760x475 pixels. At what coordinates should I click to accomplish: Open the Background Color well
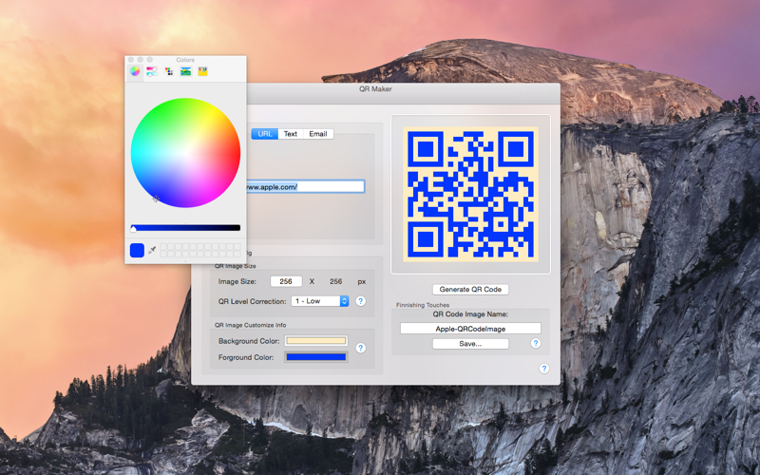coord(316,341)
